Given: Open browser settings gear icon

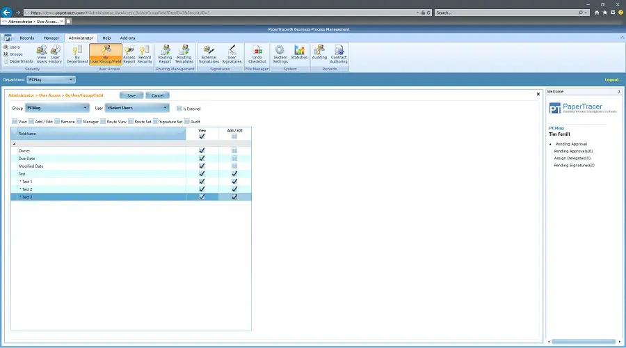Looking at the screenshot, I should pyautogui.click(x=613, y=13).
